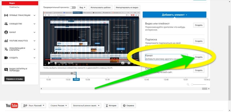Select the Видео sidebar item
The height and width of the screenshot is (112, 231).
tap(20, 3)
